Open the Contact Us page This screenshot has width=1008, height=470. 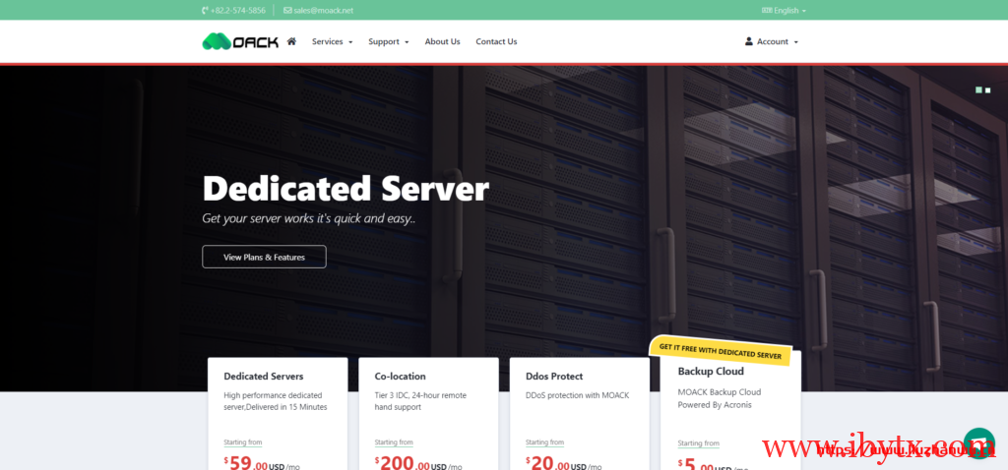coord(496,41)
